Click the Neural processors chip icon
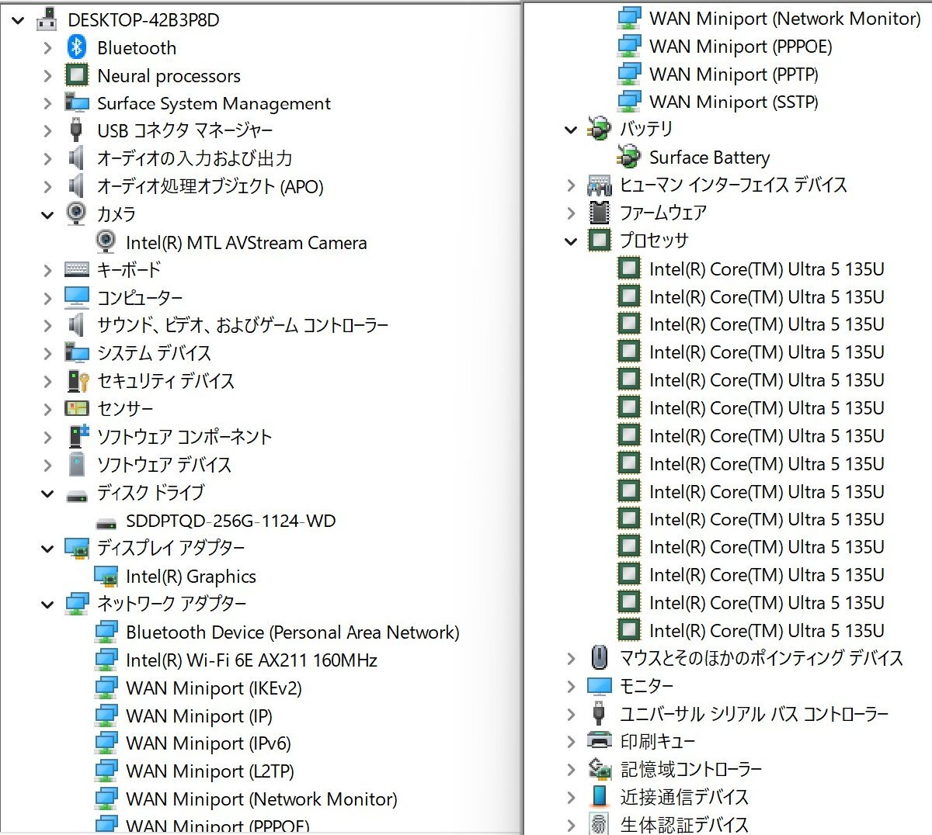The height and width of the screenshot is (835, 932). pos(76,75)
